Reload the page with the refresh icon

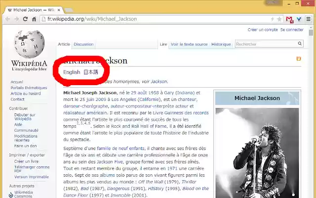coord(25,19)
